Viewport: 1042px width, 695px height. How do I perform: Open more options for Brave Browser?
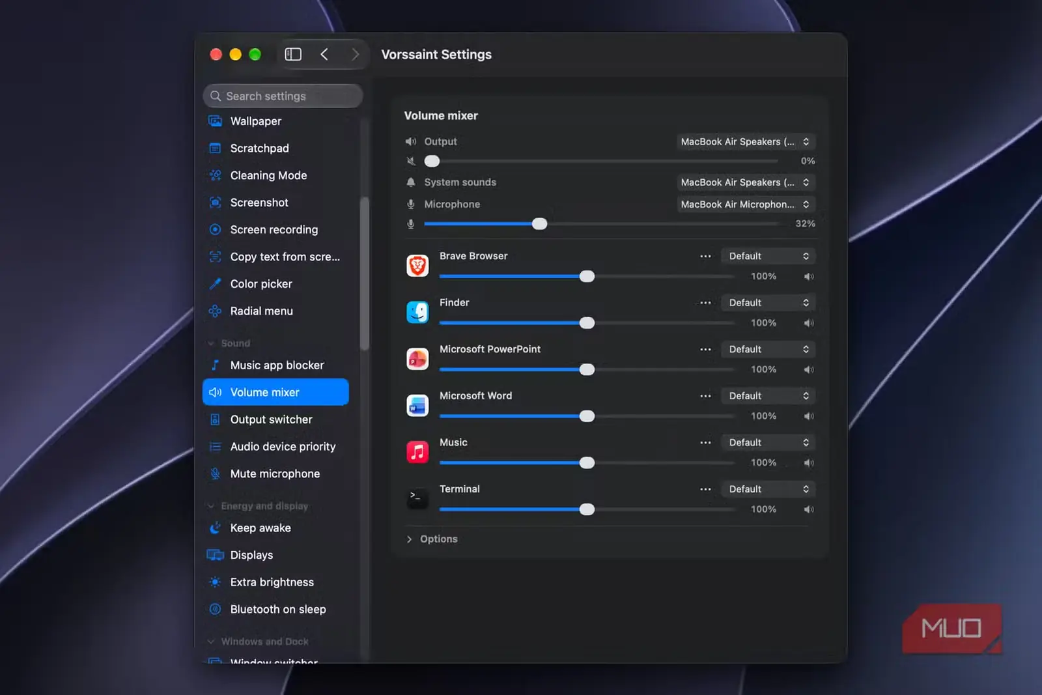[x=705, y=256]
